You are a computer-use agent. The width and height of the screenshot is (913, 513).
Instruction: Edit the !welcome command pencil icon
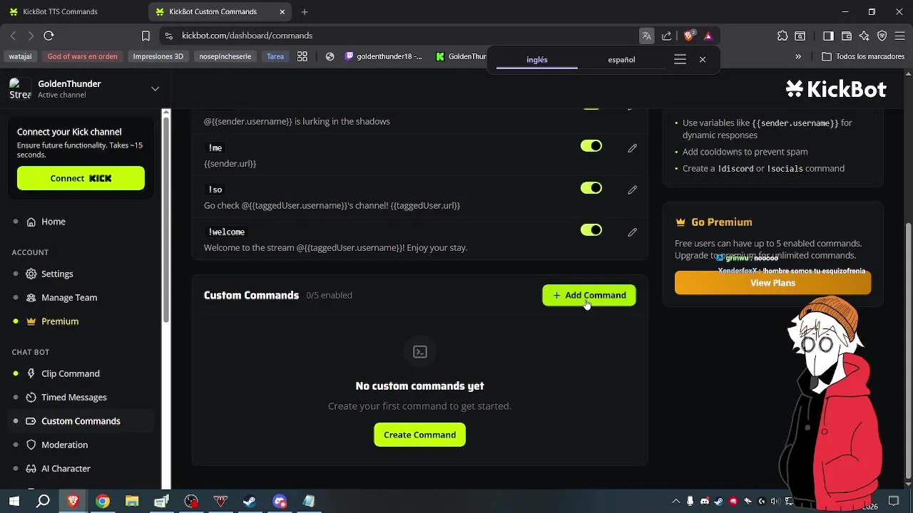[x=632, y=232]
